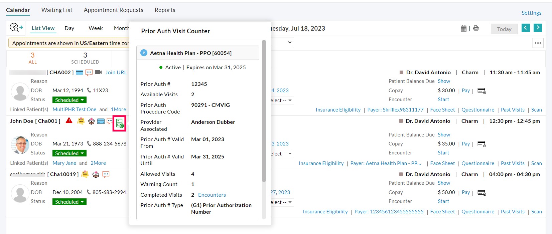Start encounter for 04:00 pm appointment
The height and width of the screenshot is (234, 552).
click(443, 201)
